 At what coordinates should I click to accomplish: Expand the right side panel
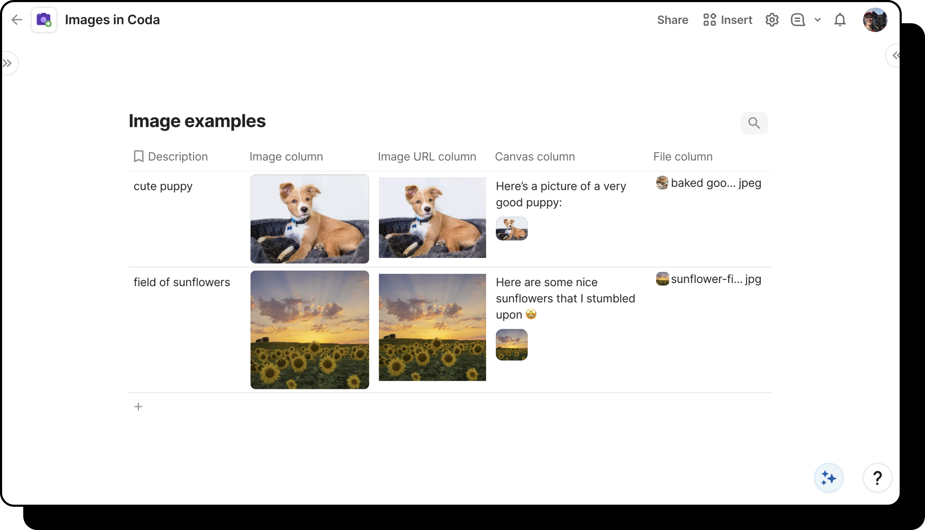(895, 55)
